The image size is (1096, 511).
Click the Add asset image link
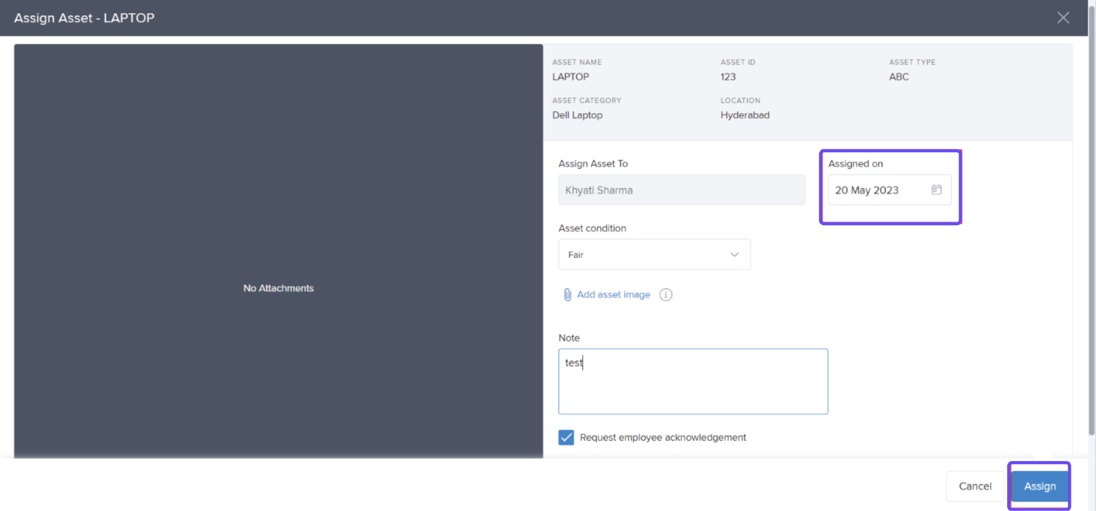(613, 295)
